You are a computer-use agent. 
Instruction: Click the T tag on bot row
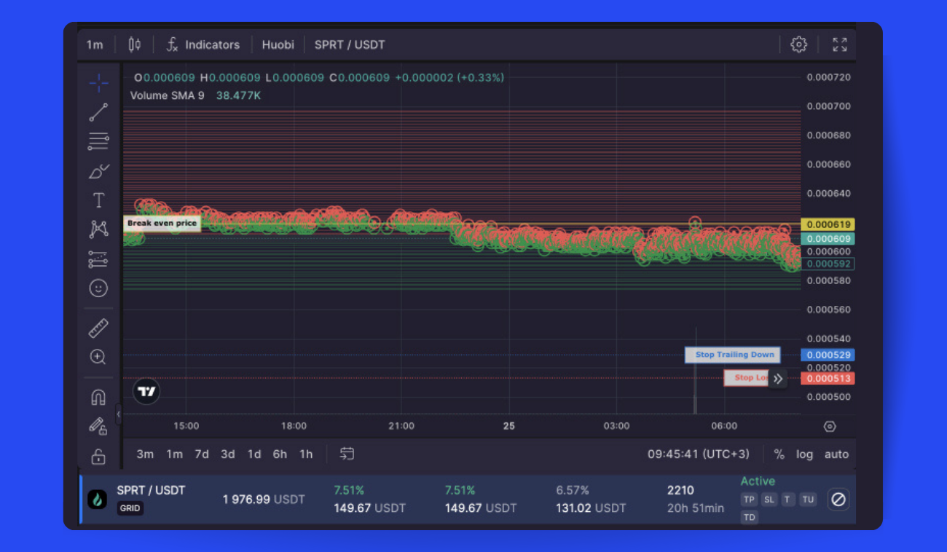[787, 500]
